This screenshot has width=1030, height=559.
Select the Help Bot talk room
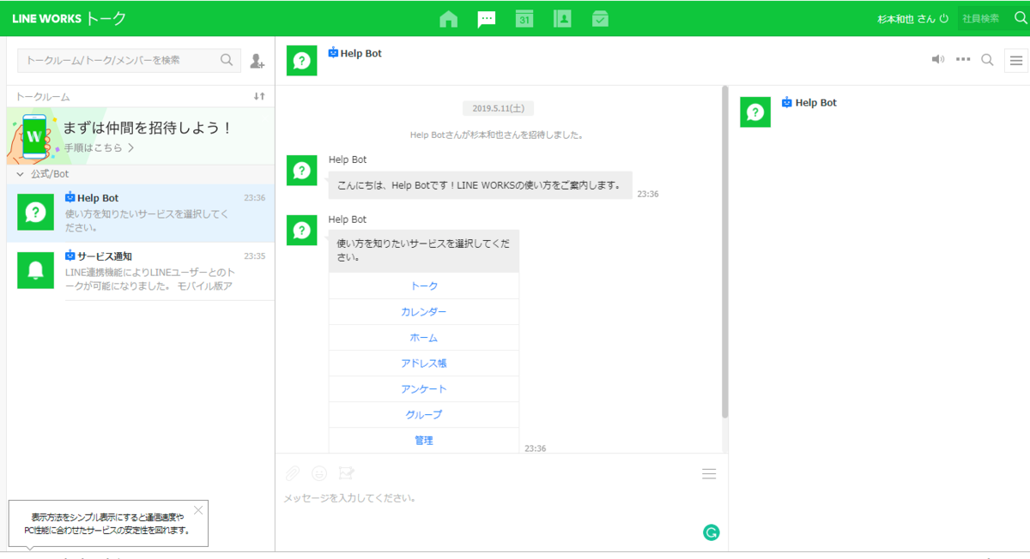point(141,213)
